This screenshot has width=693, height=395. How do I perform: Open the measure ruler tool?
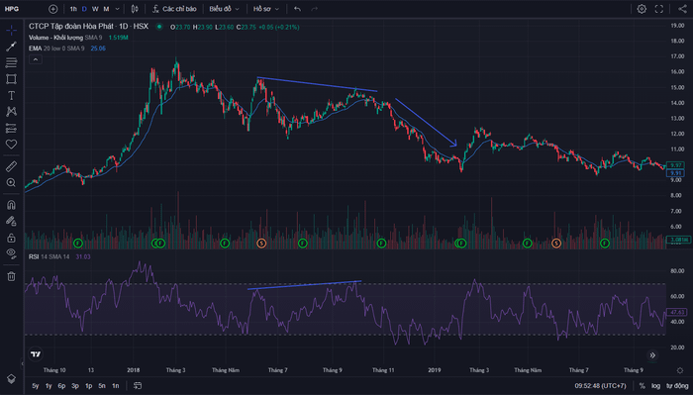point(11,166)
